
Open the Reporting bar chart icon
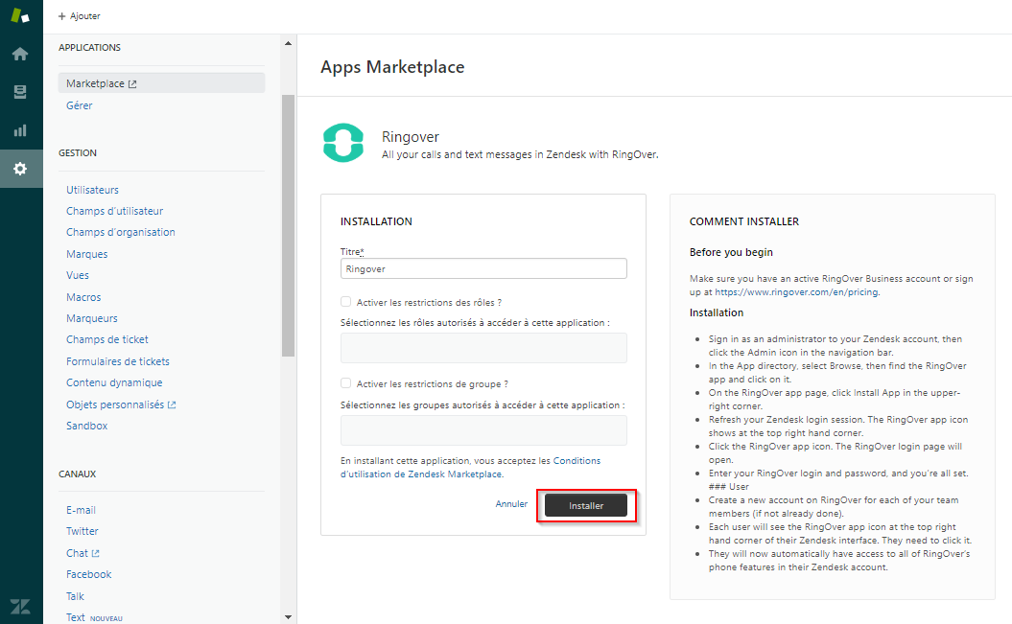point(20,130)
